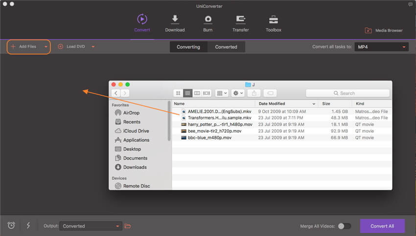Viewport: 416px width, 236px height.
Task: Select the bee_movie-tlr2_h720p.mov file
Action: (x=213, y=131)
